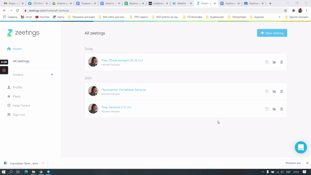Viewport: 311px width, 175px height.
Task: Duplicate the Принципат Октавіана Августа zeeting
Action: pyautogui.click(x=267, y=91)
